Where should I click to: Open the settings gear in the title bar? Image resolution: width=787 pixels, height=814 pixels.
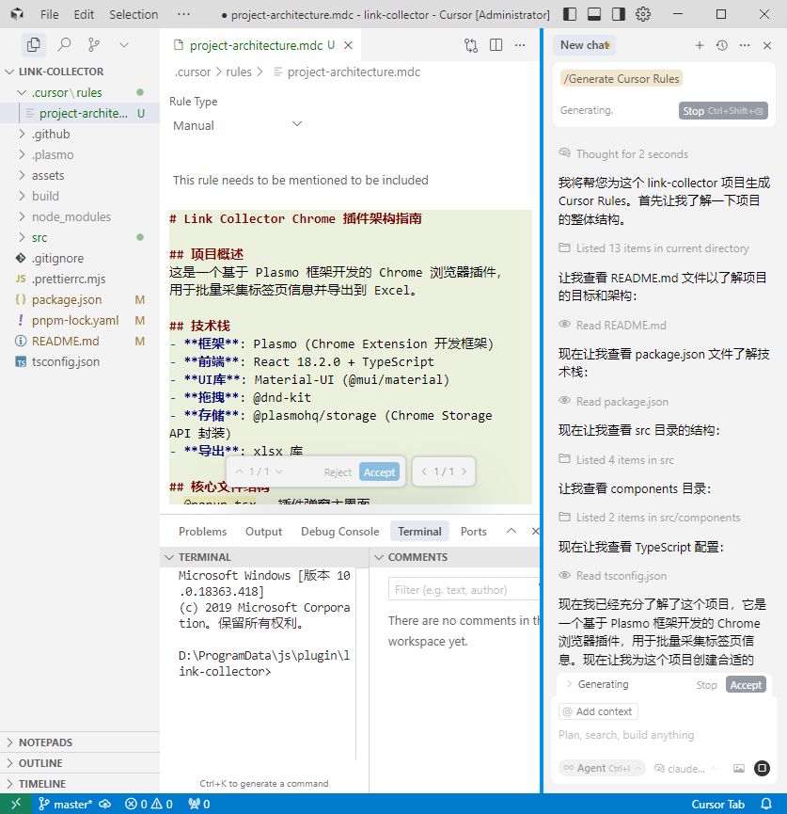[x=643, y=14]
